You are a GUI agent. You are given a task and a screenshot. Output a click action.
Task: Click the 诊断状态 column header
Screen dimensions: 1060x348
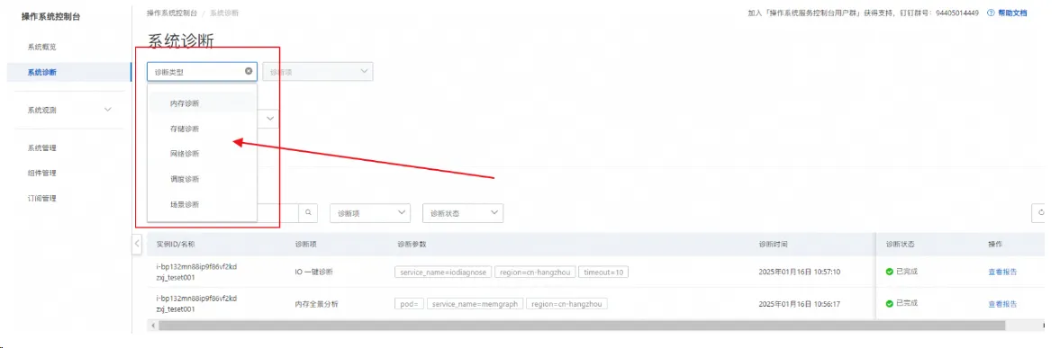coord(900,244)
